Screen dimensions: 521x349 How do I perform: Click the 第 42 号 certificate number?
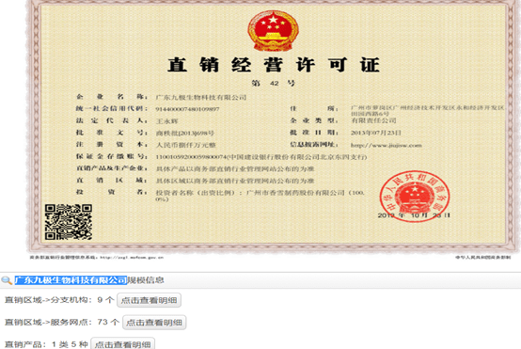click(x=273, y=83)
